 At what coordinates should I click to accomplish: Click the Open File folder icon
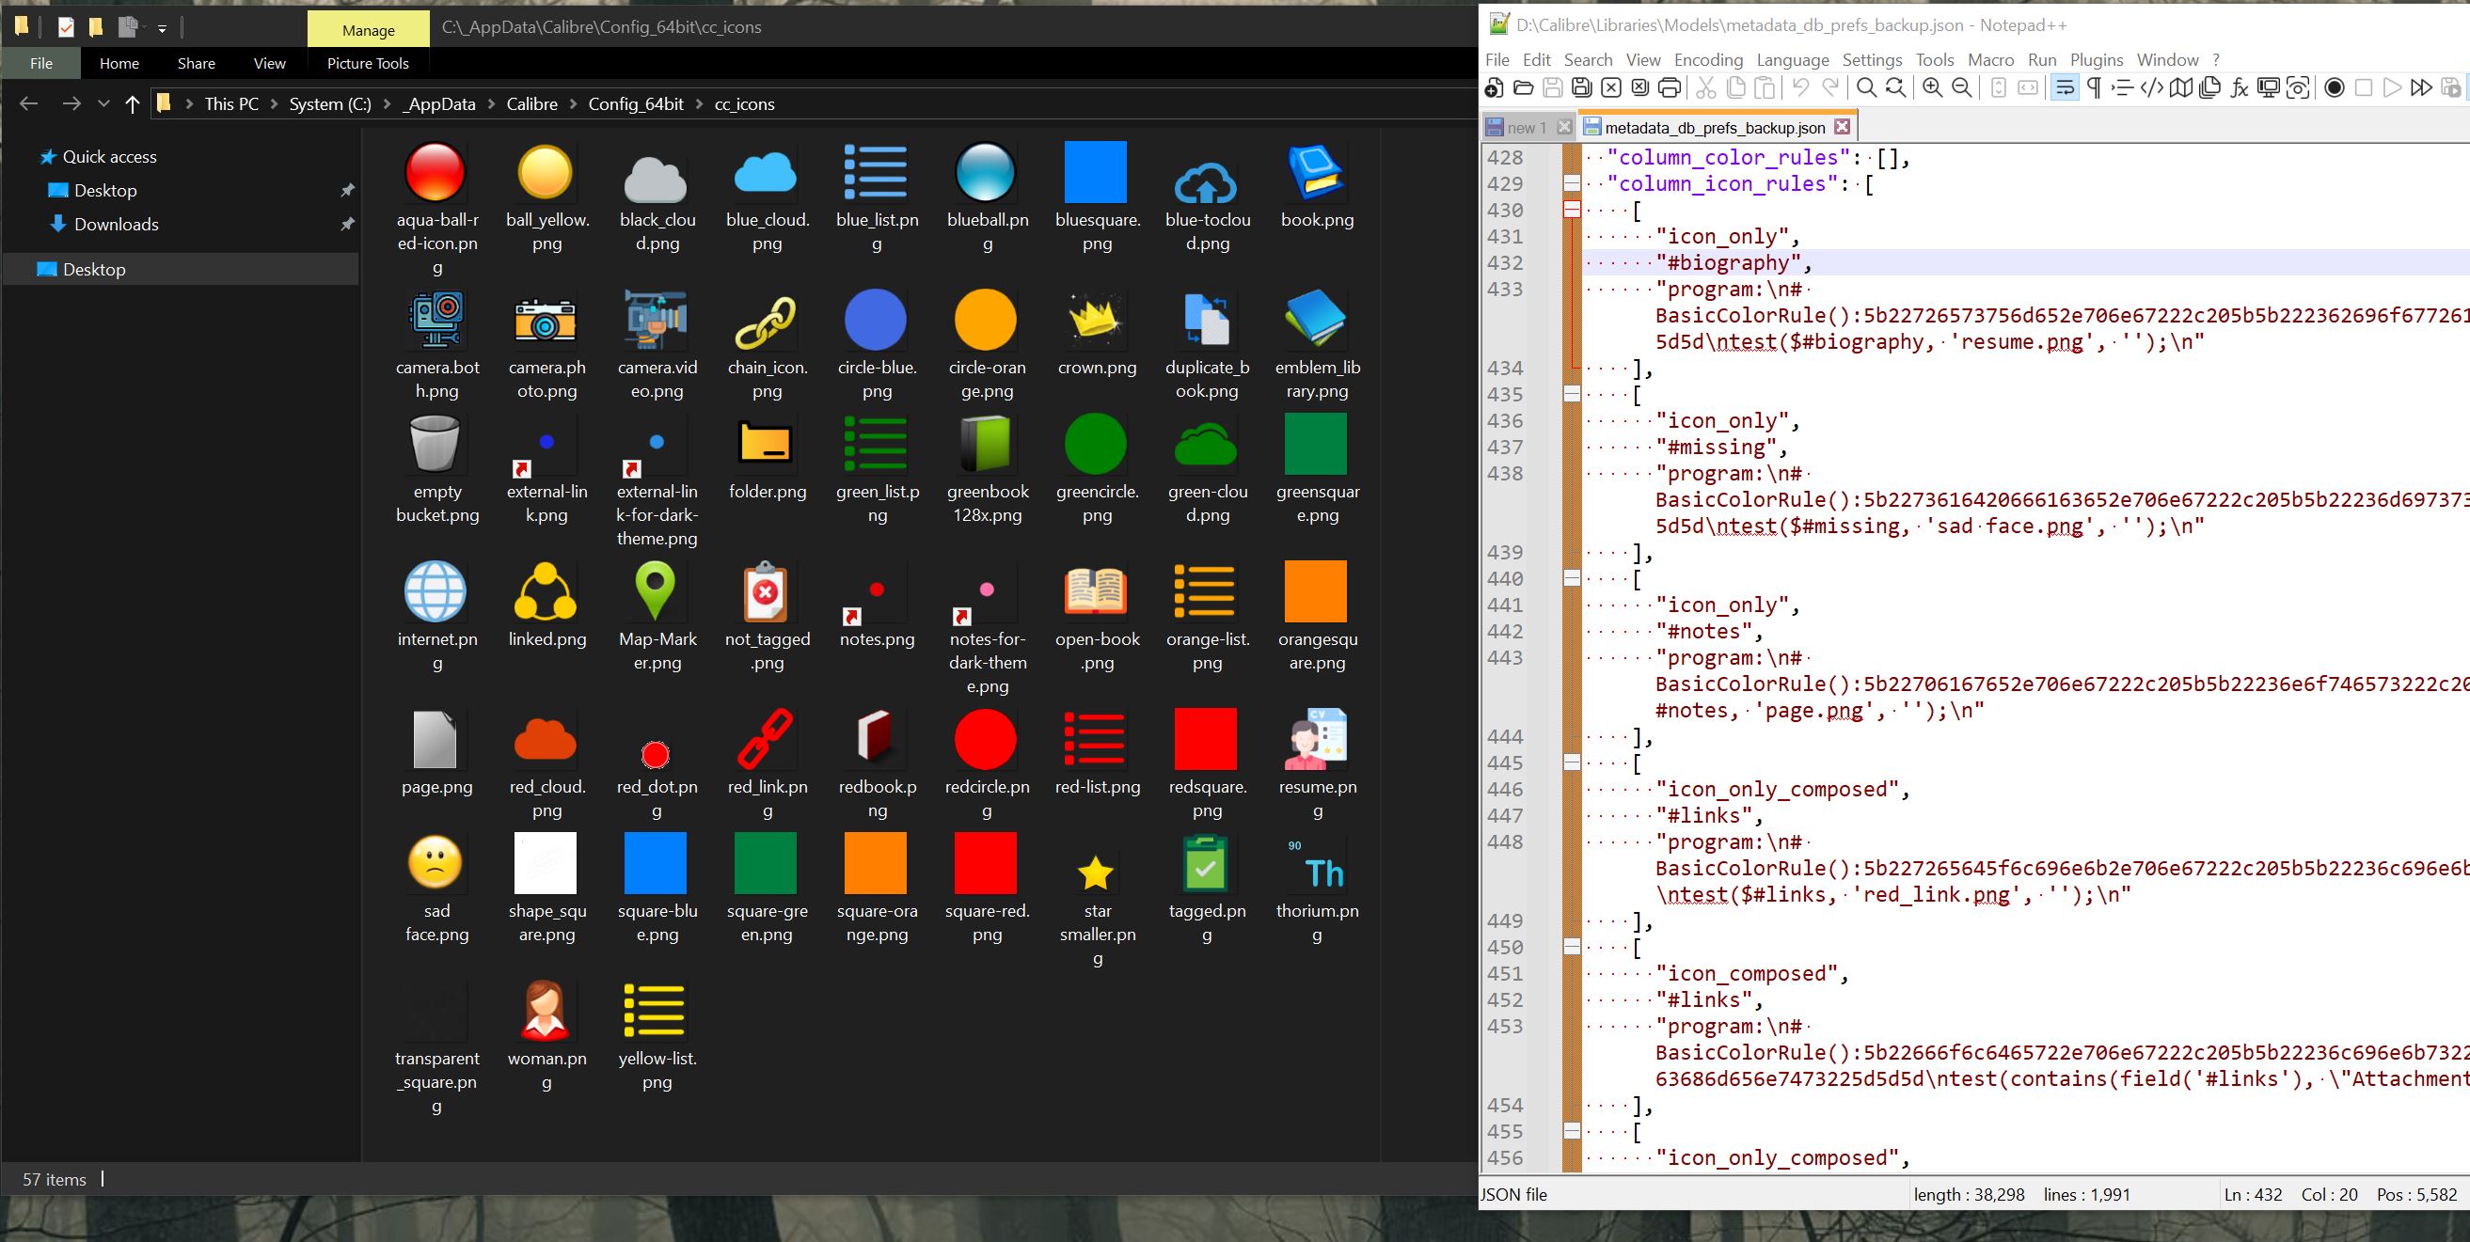pos(1523,88)
